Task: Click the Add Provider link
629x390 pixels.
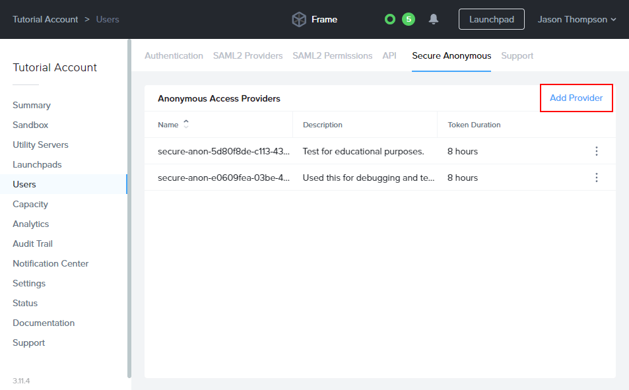Action: tap(576, 98)
